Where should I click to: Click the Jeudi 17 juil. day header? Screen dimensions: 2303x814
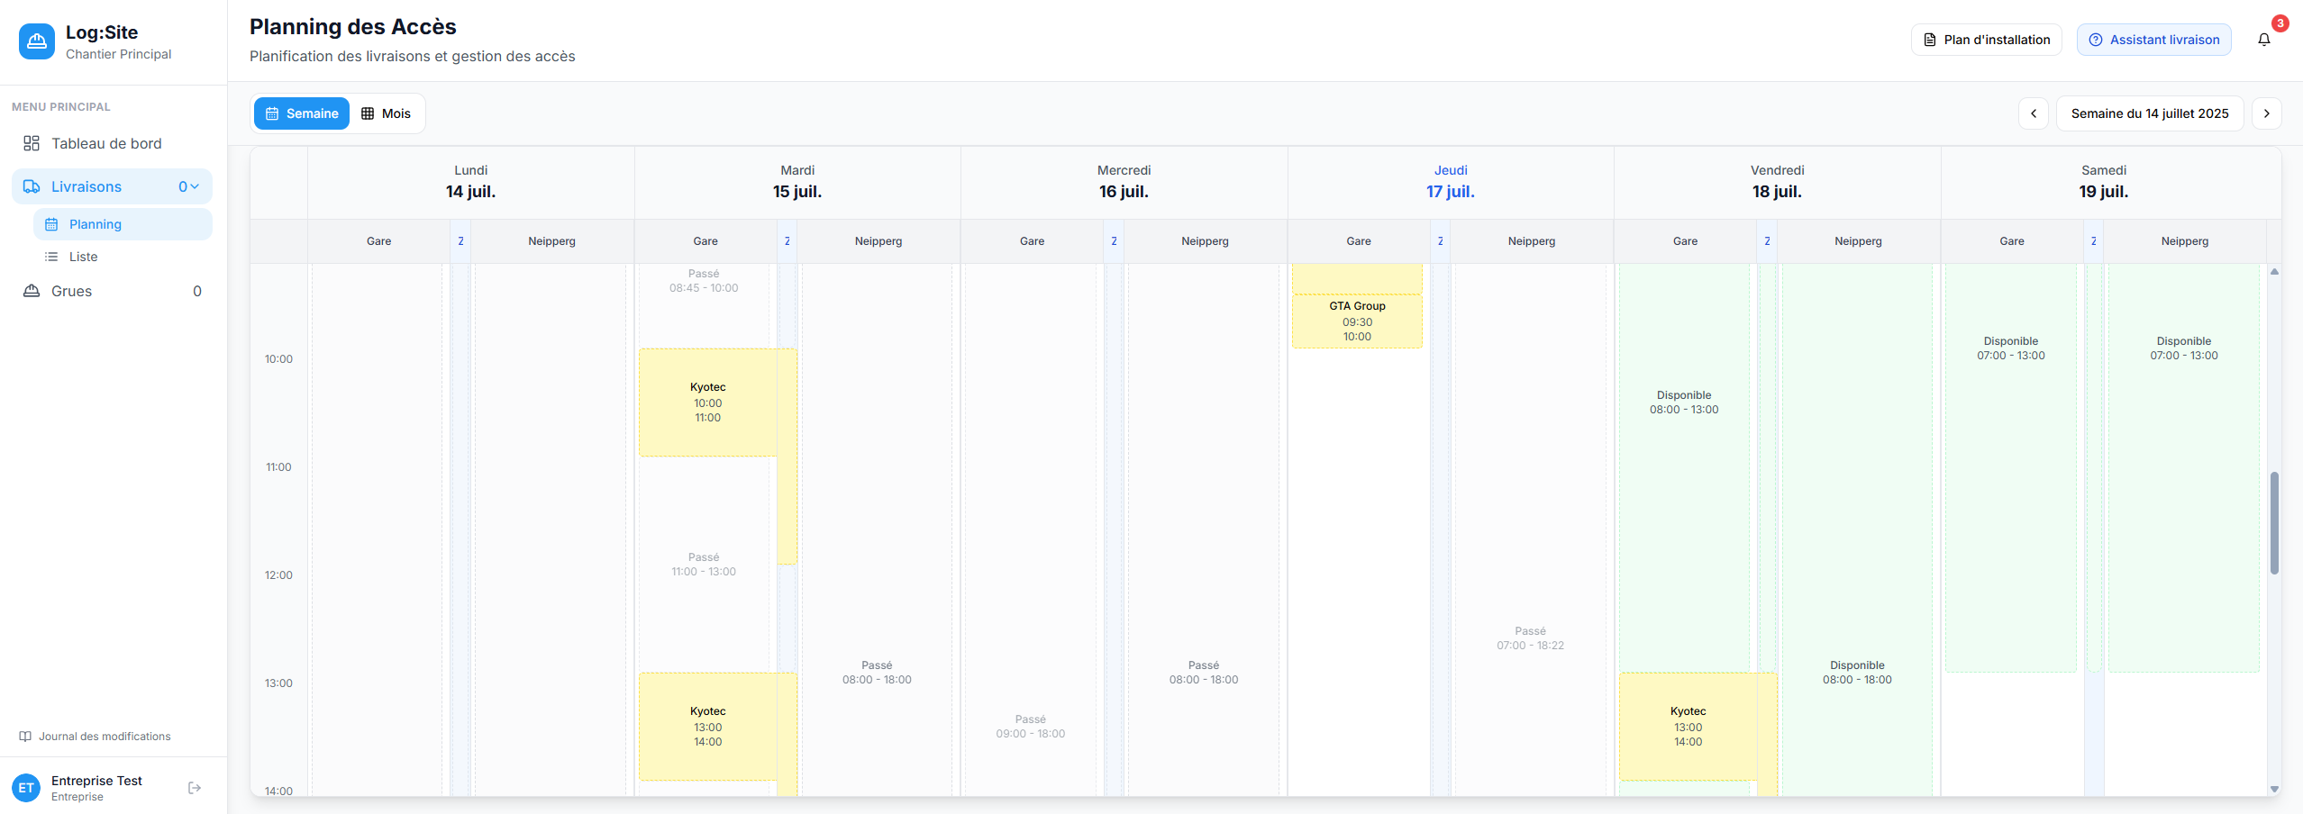[1451, 183]
